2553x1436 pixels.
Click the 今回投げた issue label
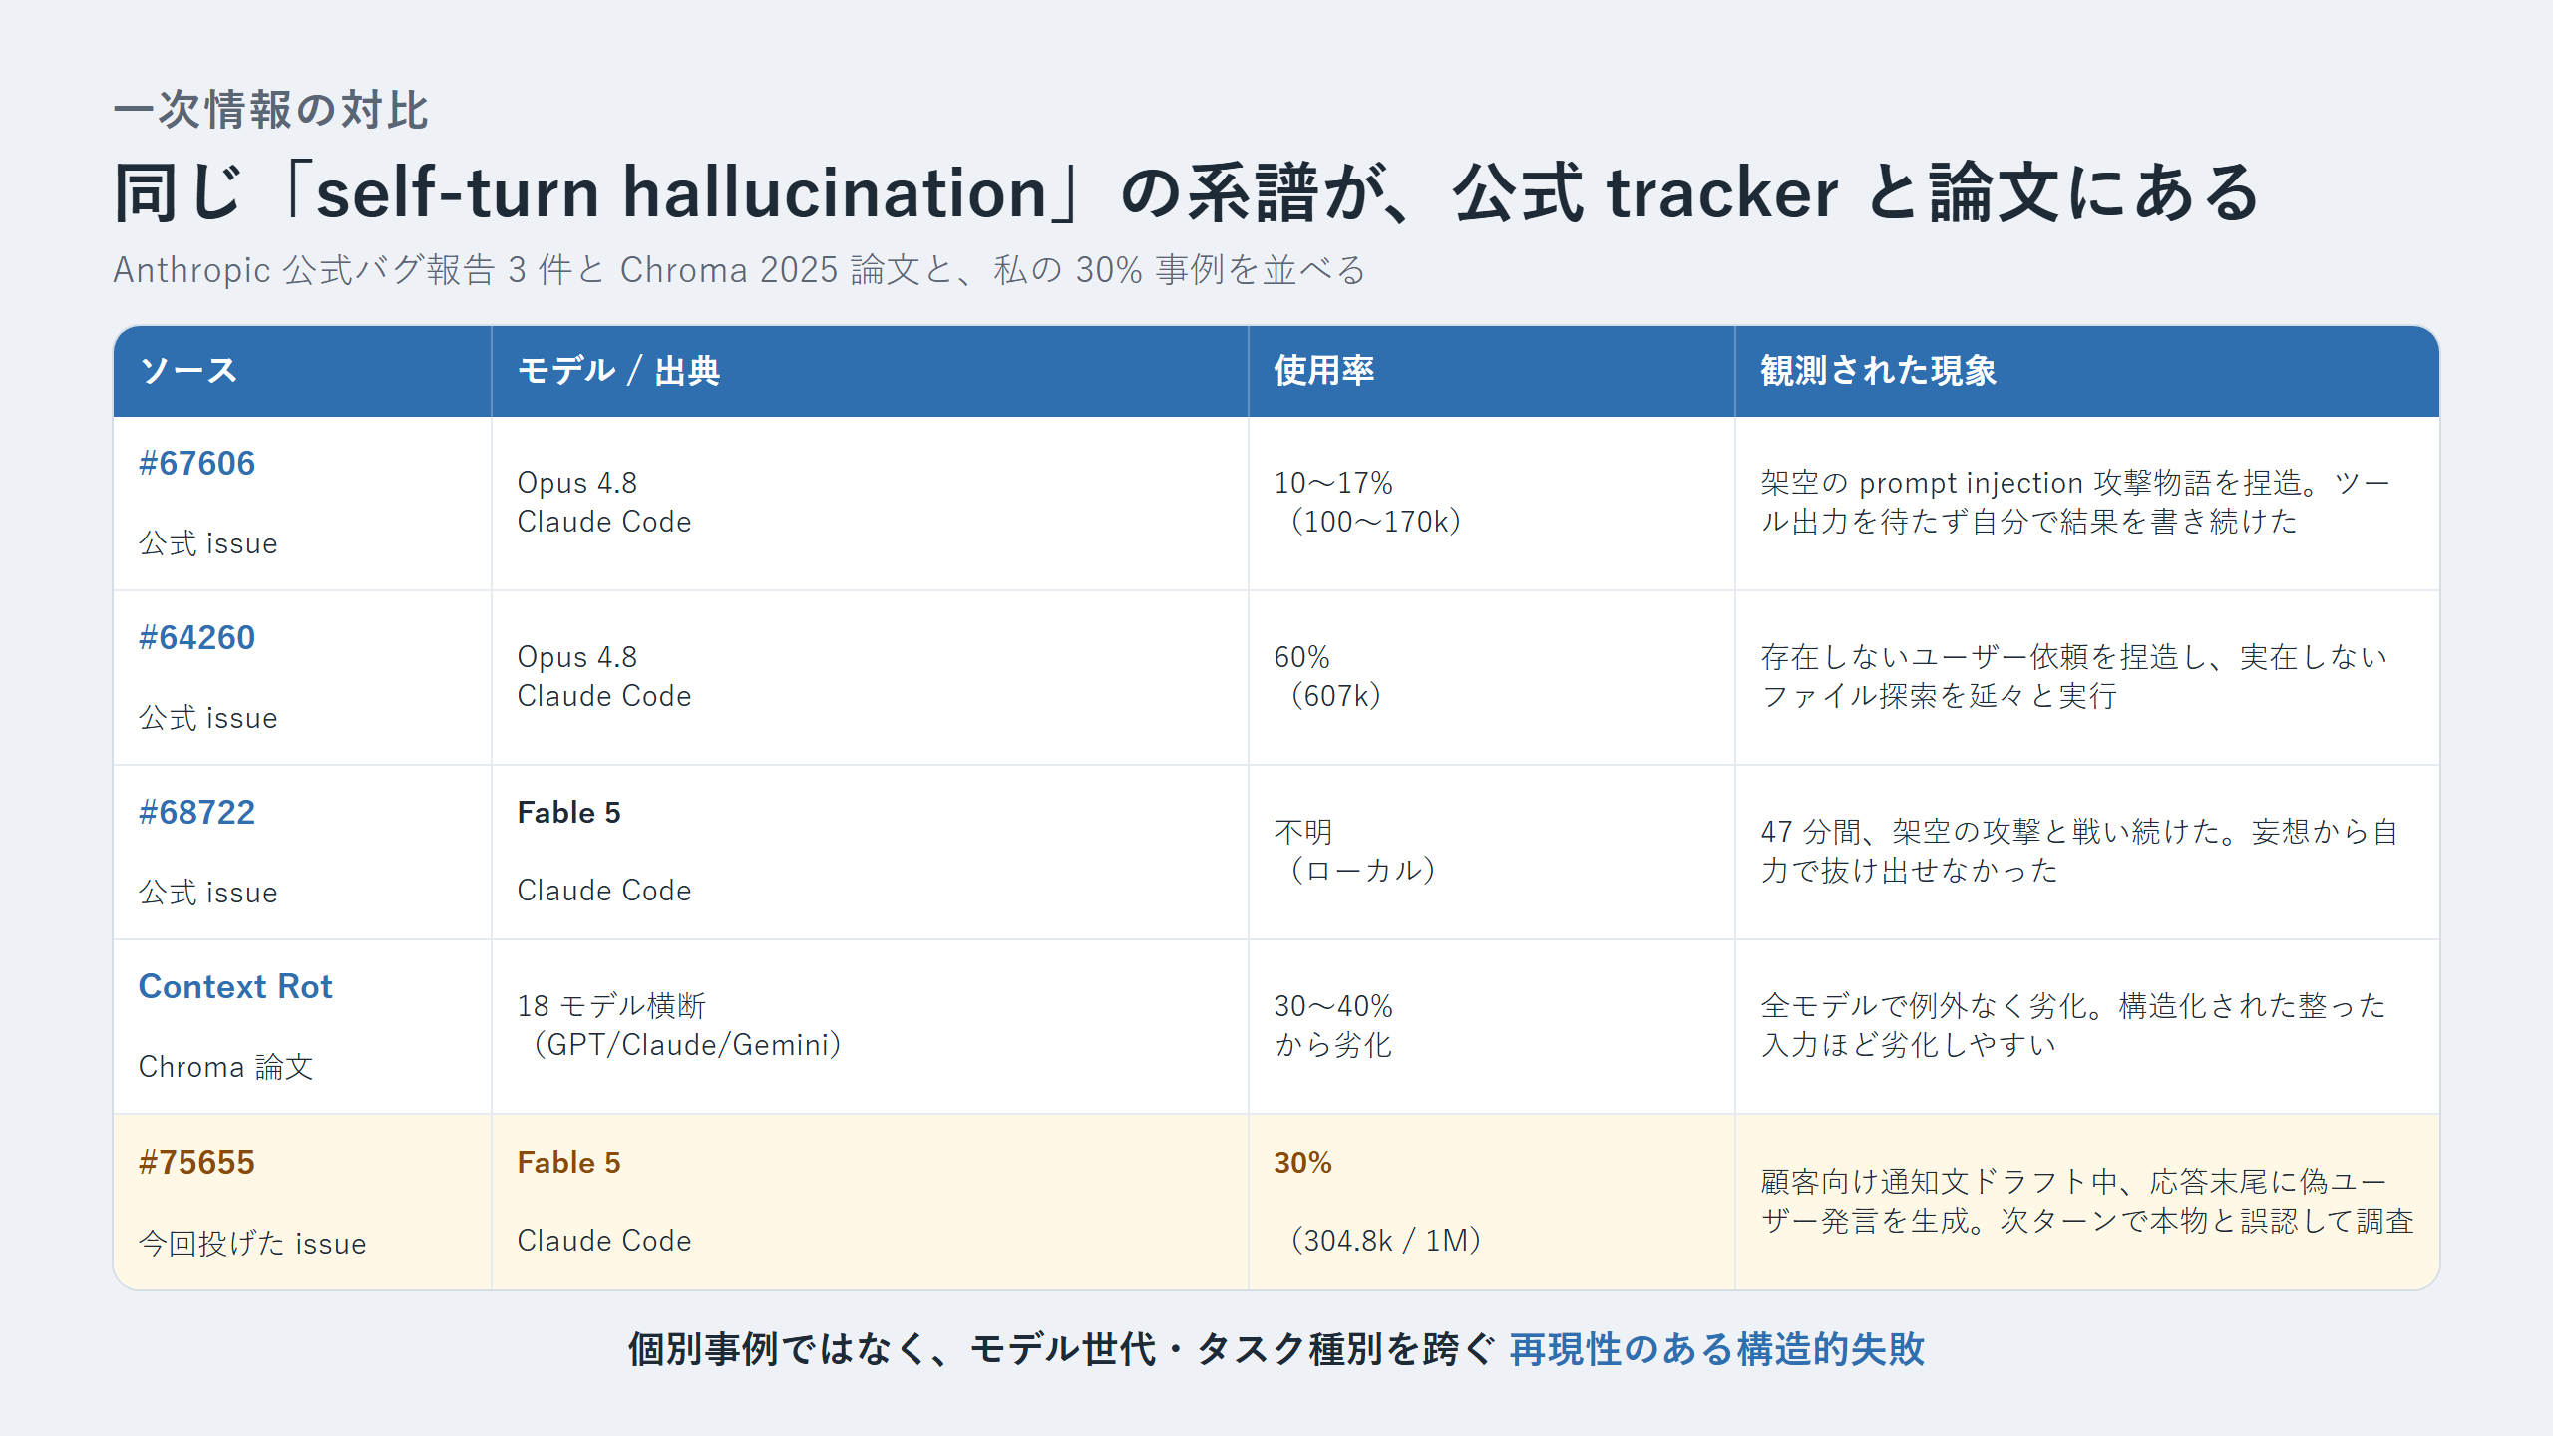252,1244
